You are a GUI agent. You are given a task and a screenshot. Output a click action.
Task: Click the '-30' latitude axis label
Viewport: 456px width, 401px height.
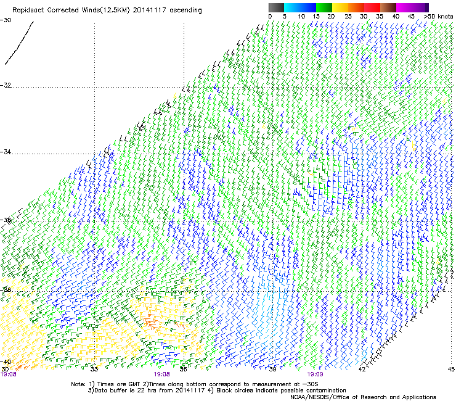click(x=6, y=20)
